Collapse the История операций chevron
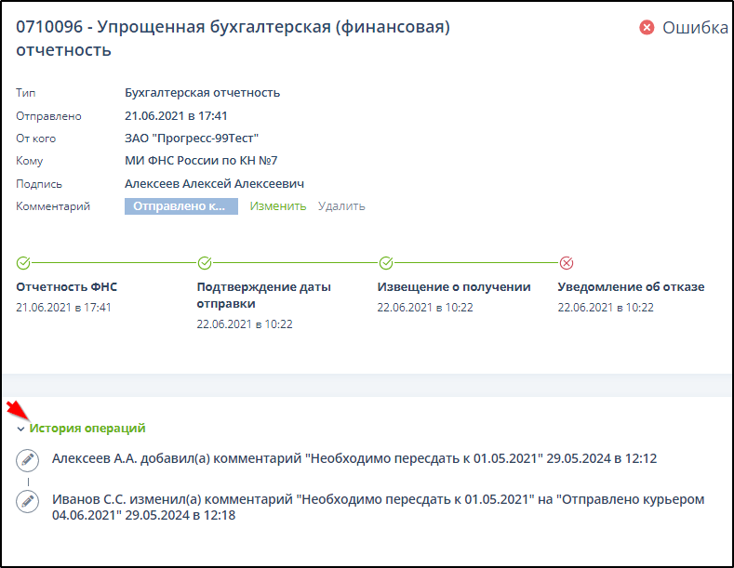Image resolution: width=734 pixels, height=568 pixels. (20, 429)
